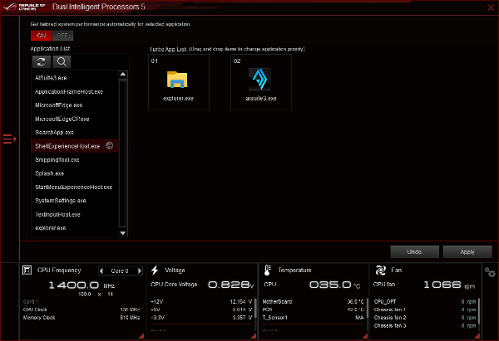This screenshot has height=341, width=499.
Task: Click the Fan panel icon
Action: coord(379,270)
